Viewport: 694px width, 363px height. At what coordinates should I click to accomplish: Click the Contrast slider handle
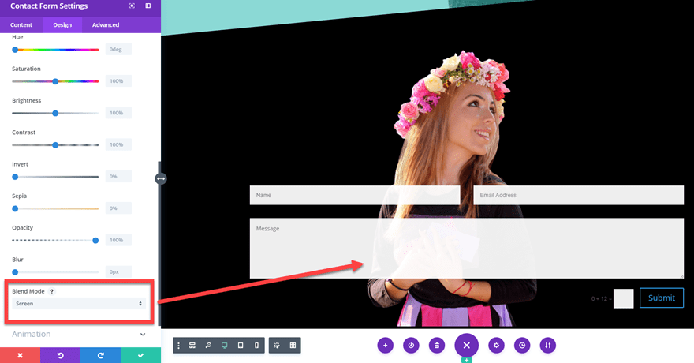coord(55,145)
